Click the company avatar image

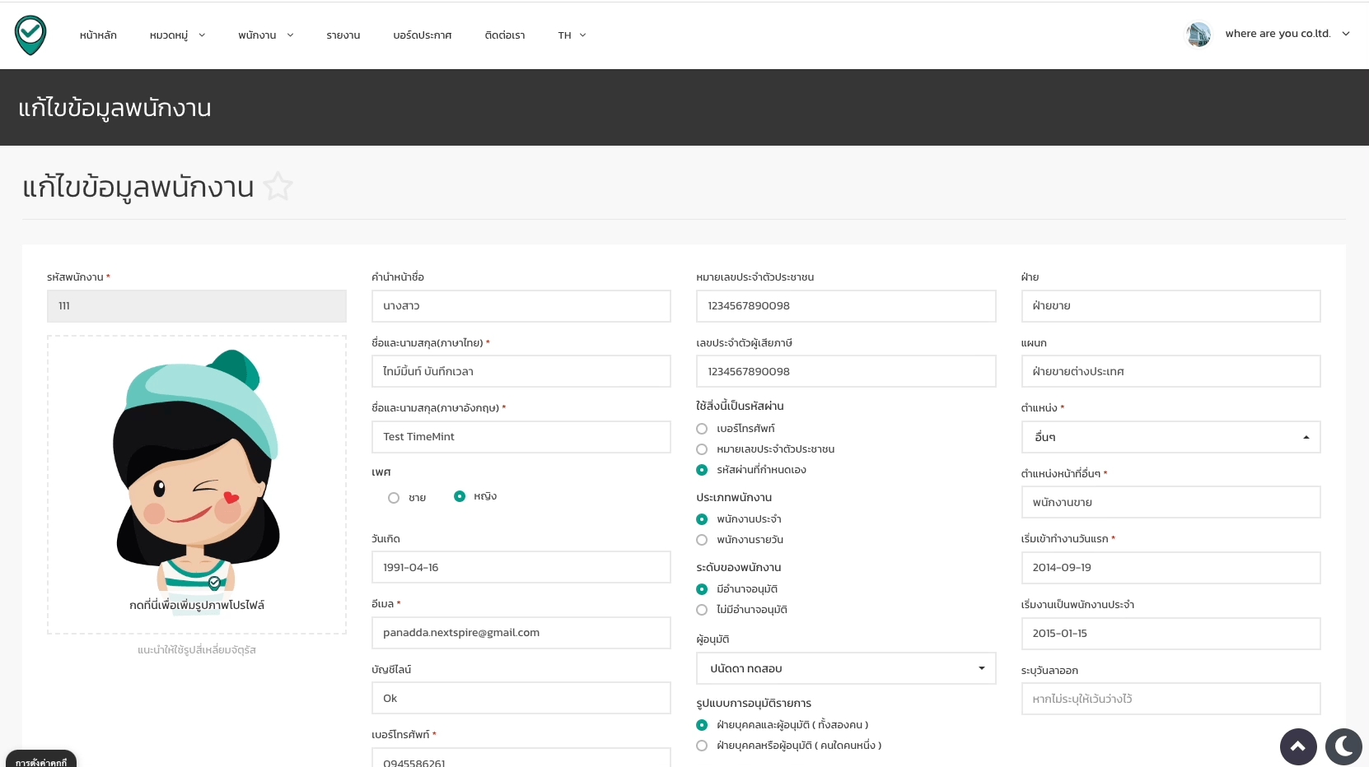point(1198,35)
